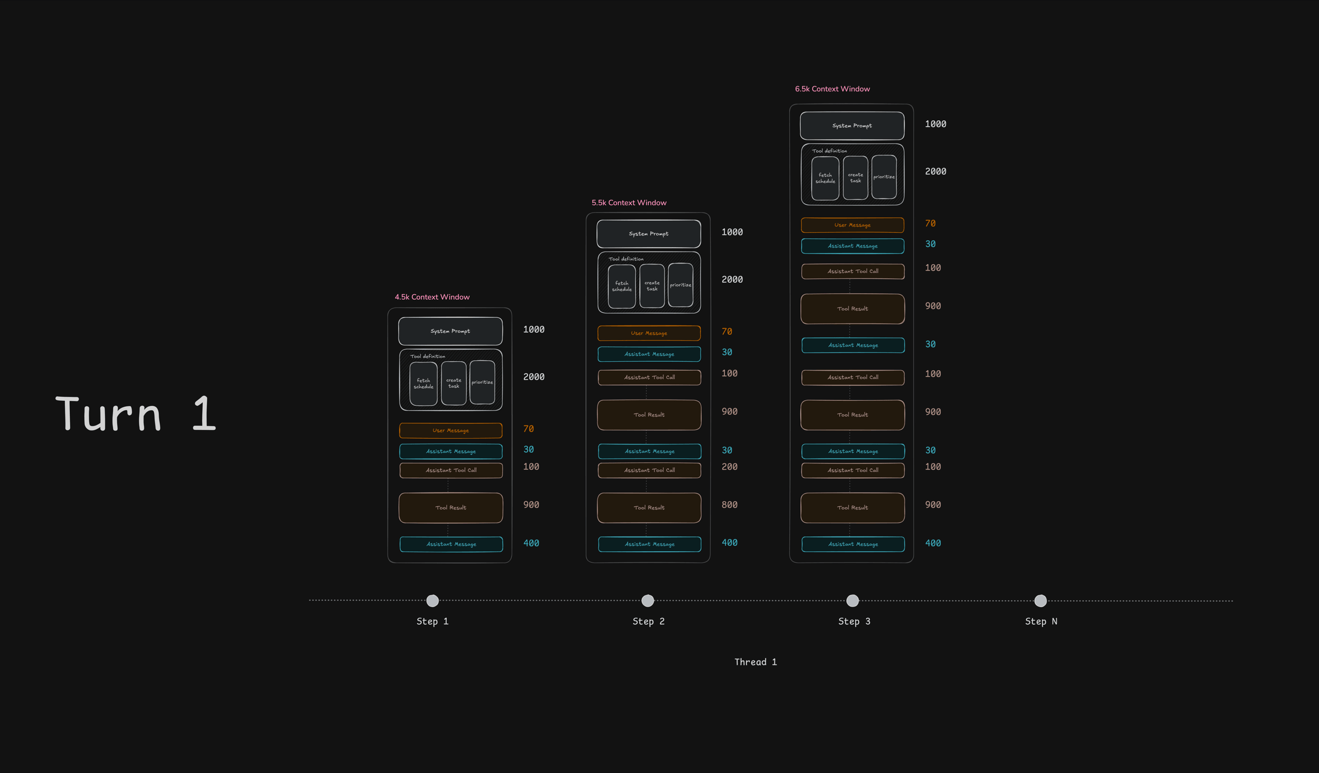Click the Step 2 timeline dot
The height and width of the screenshot is (773, 1319).
[648, 601]
